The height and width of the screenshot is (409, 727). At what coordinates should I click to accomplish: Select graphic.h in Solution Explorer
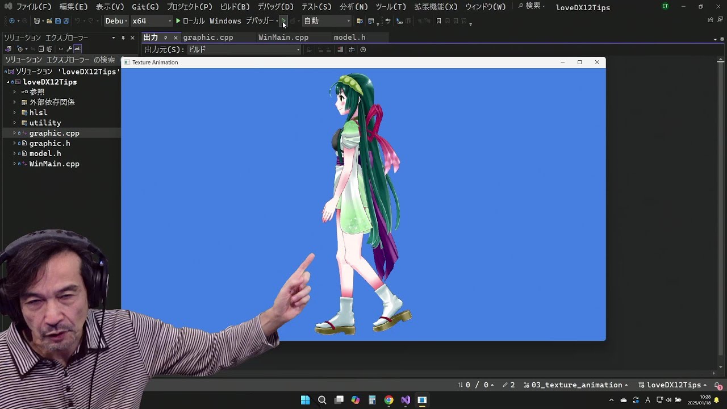(x=49, y=143)
